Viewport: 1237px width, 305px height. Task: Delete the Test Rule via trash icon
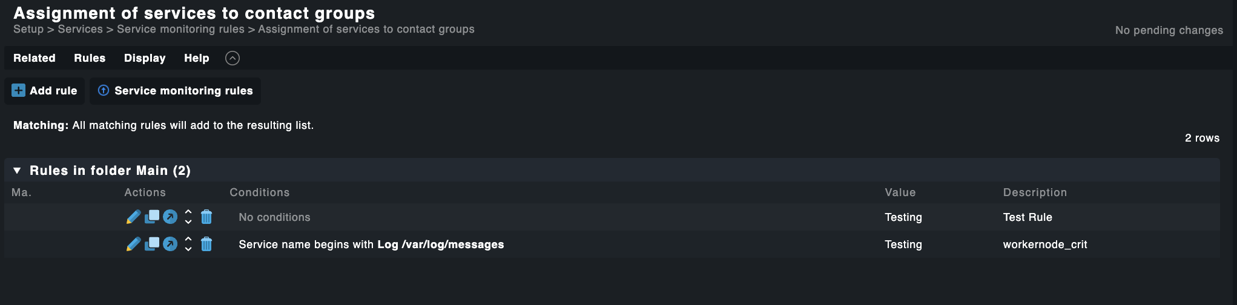[206, 217]
